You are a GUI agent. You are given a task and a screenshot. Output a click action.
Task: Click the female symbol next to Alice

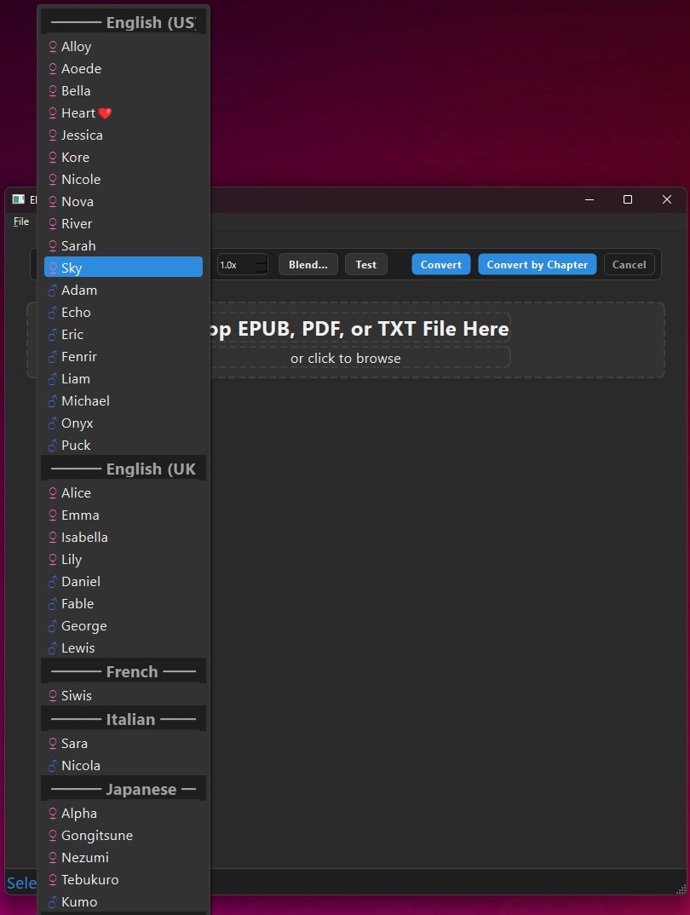pos(54,492)
